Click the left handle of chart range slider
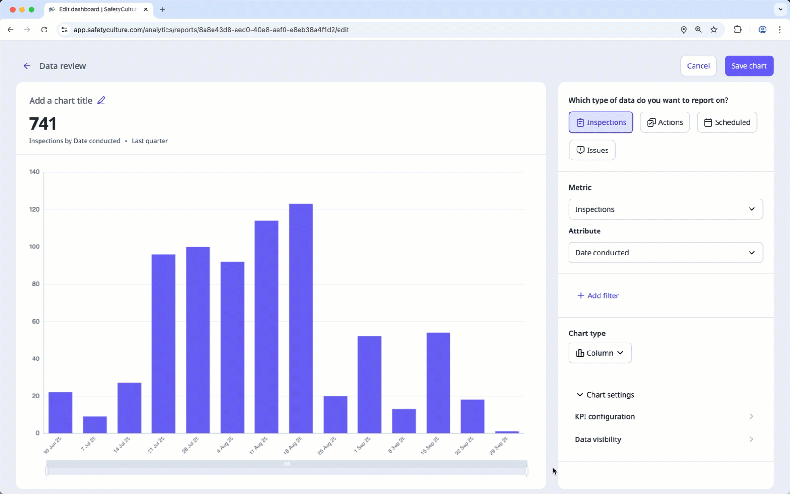790x494 pixels. coord(47,470)
